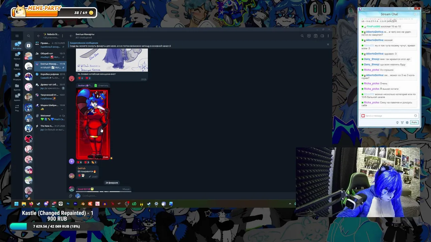431x242 pixels.
Task: Open the Ред. edit folders button
Action: click(x=17, y=108)
